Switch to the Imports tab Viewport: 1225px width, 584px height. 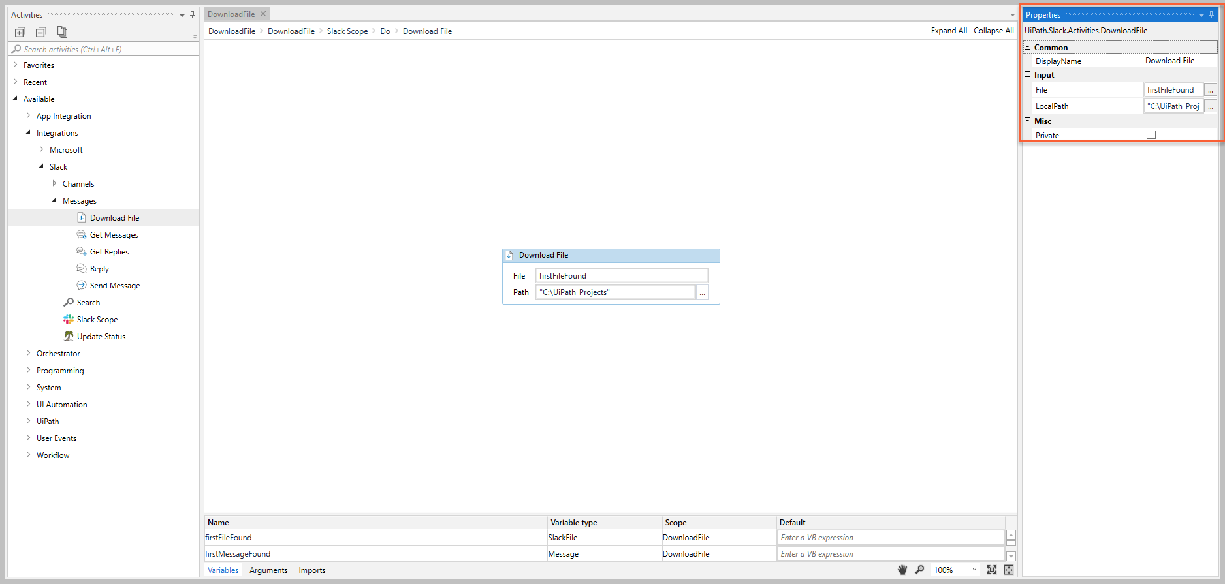point(312,570)
